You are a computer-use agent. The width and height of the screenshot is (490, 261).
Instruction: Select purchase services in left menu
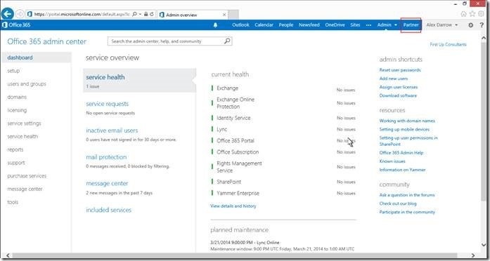click(x=27, y=176)
